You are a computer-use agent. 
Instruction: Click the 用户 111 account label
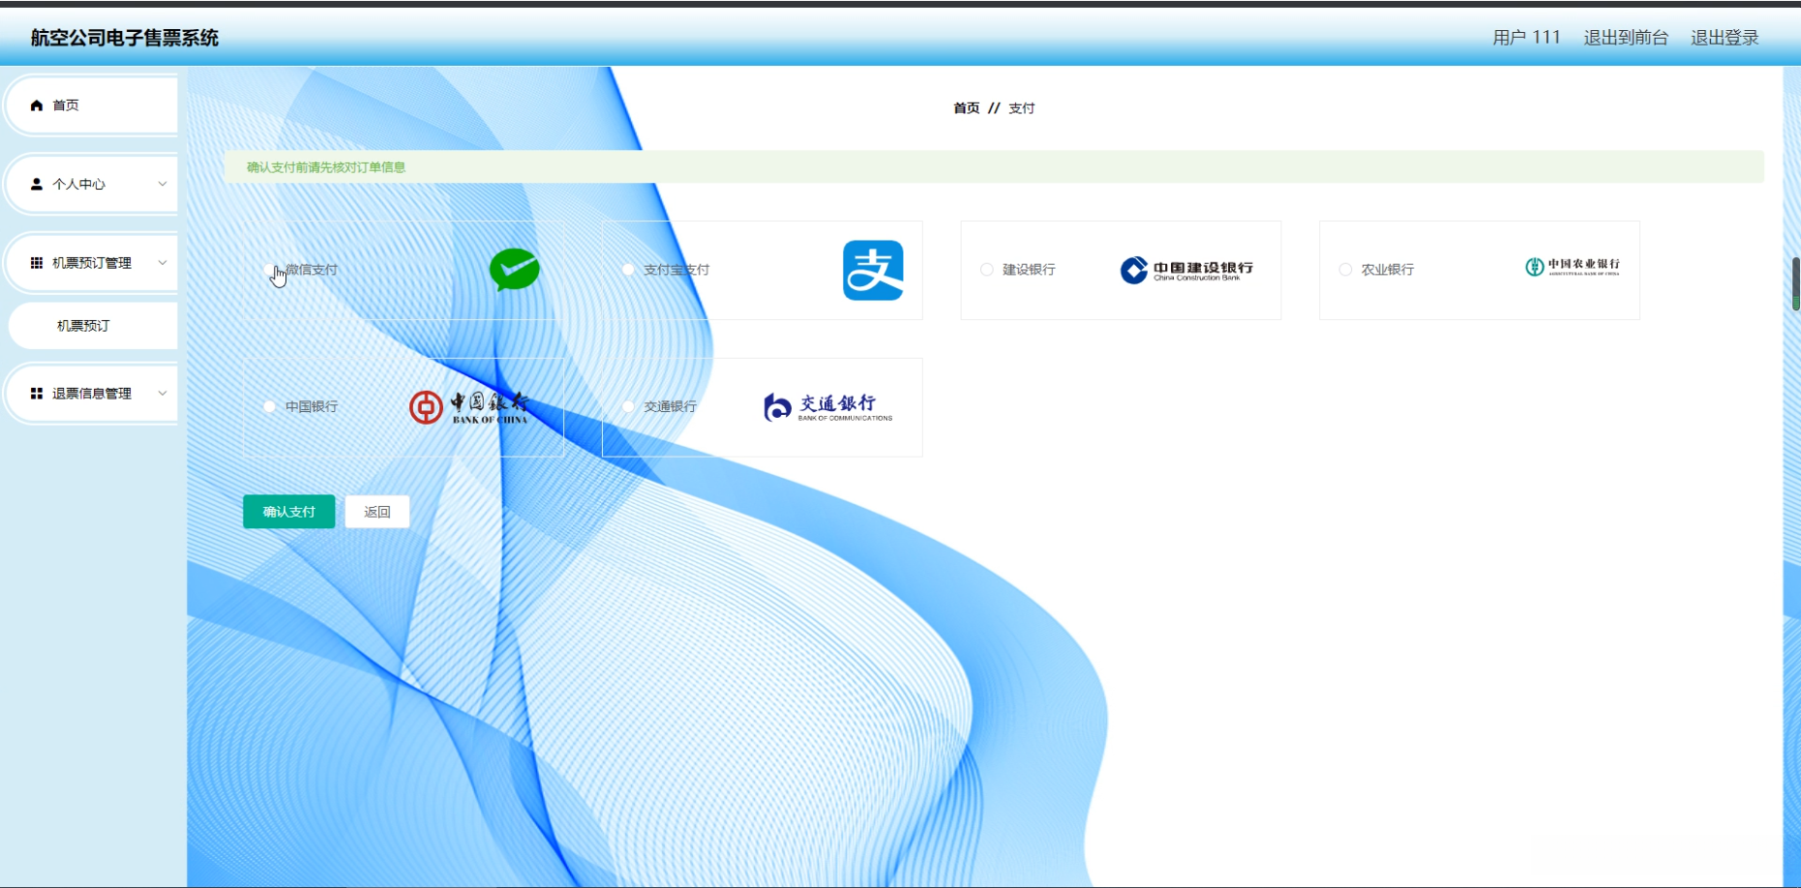click(1526, 38)
